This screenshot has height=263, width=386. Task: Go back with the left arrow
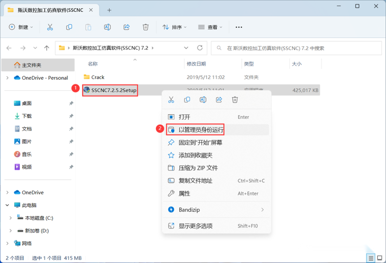(x=9, y=48)
